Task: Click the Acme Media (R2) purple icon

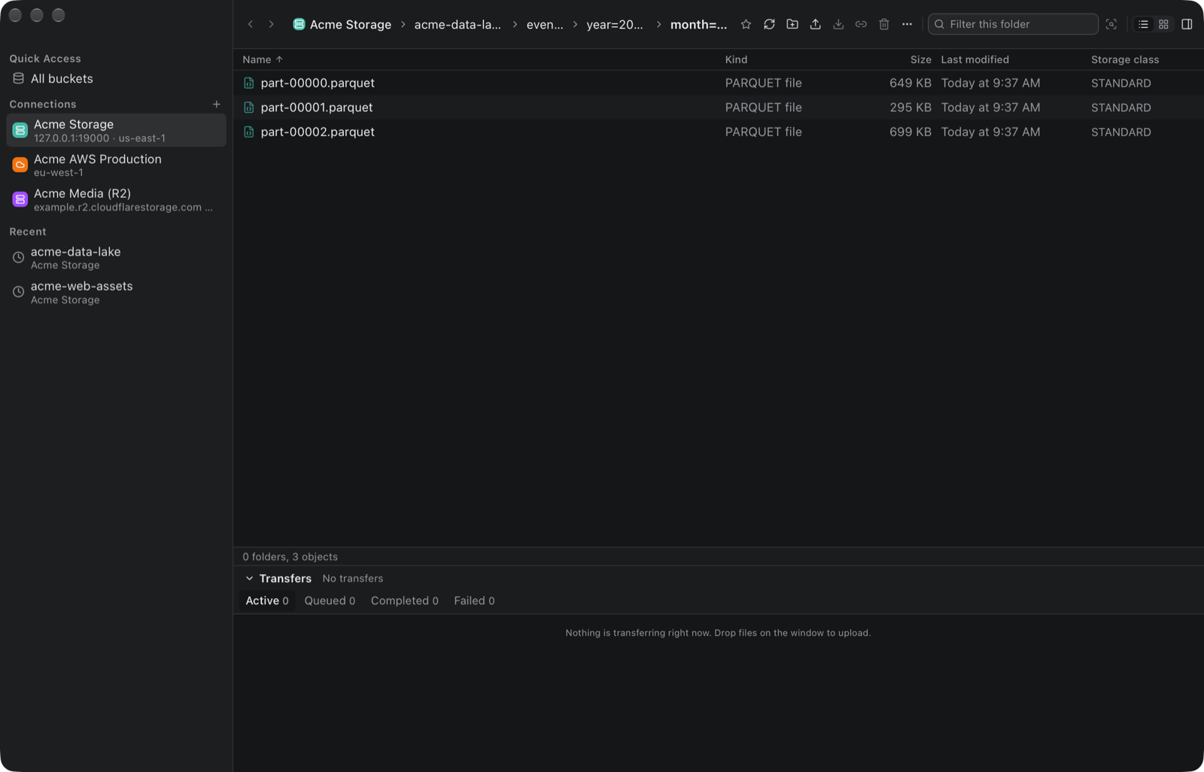Action: tap(20, 199)
